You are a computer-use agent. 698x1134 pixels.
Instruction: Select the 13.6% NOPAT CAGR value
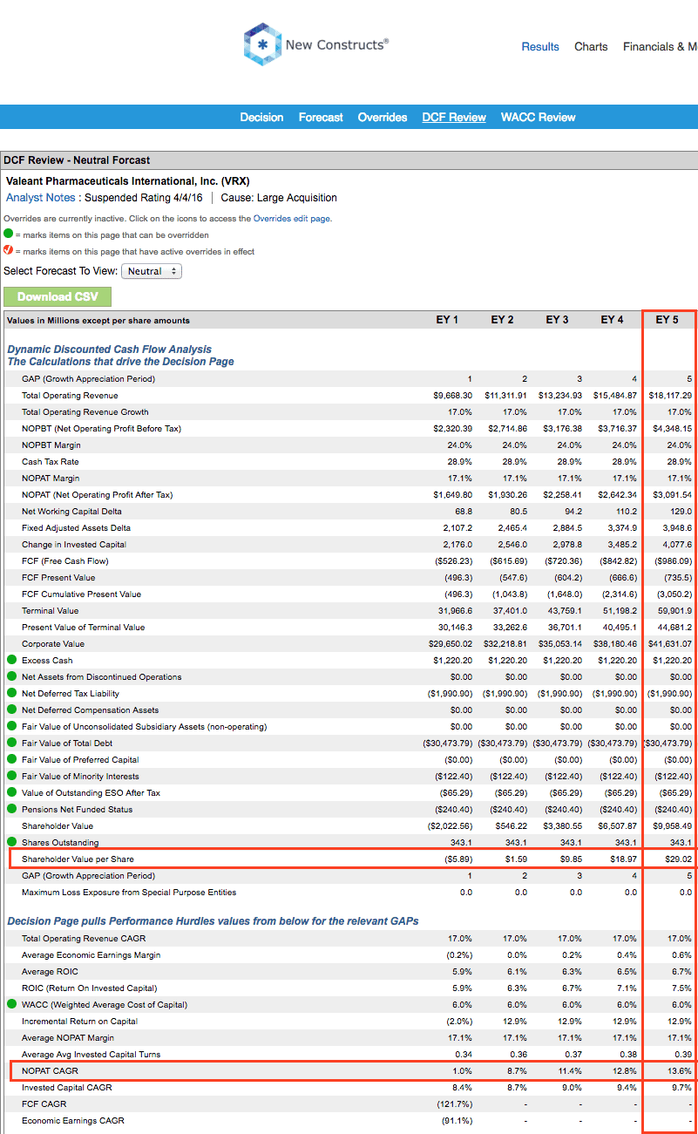pyautogui.click(x=679, y=1070)
